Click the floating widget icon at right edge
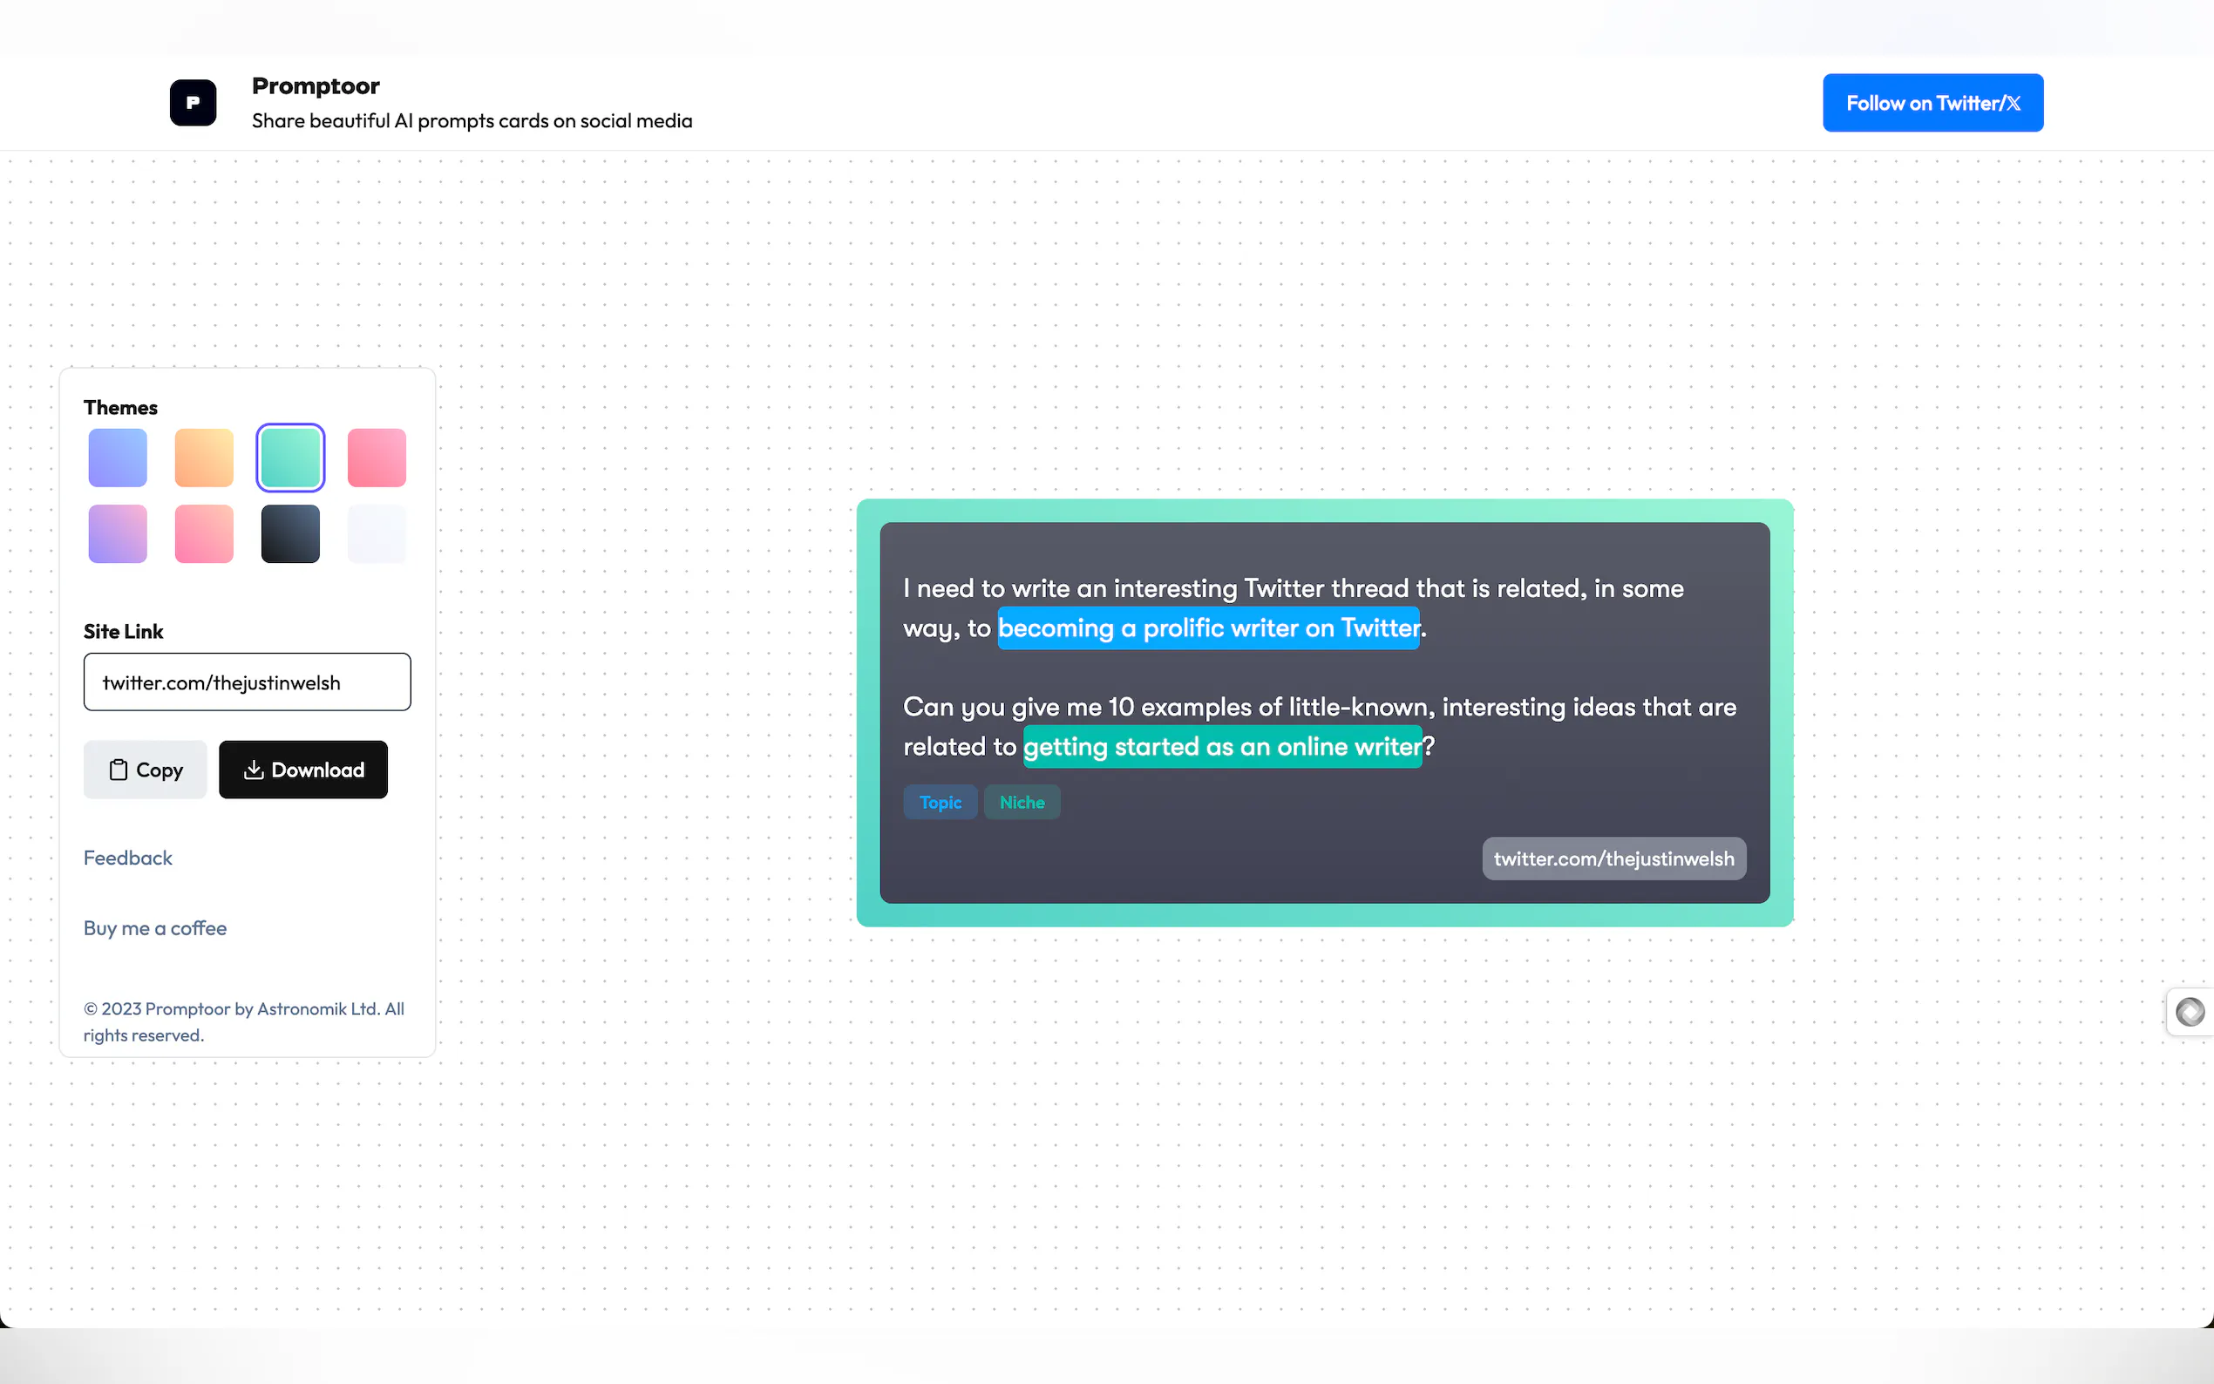The height and width of the screenshot is (1384, 2214). click(x=2190, y=1012)
